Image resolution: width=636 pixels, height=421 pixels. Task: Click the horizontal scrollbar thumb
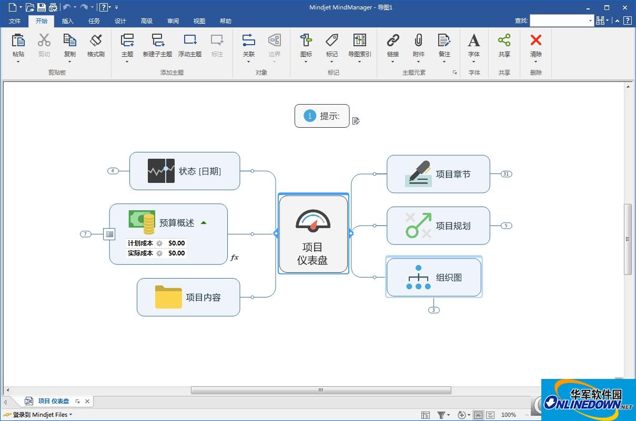tap(321, 390)
